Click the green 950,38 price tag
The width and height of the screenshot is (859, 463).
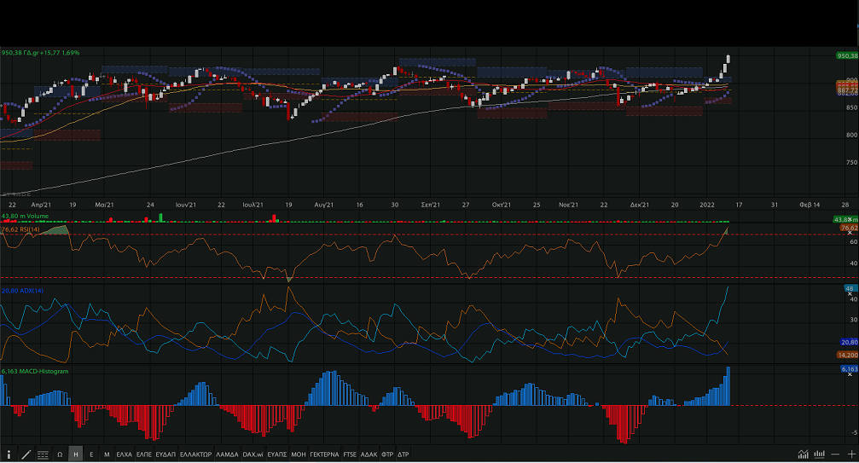[847, 55]
